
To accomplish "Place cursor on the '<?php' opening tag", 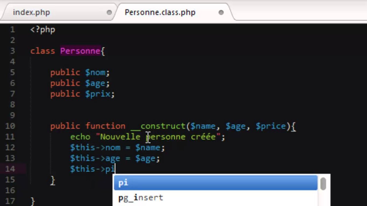I will 43,30.
